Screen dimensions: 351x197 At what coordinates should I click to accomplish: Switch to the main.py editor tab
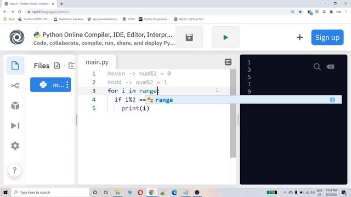(x=97, y=62)
